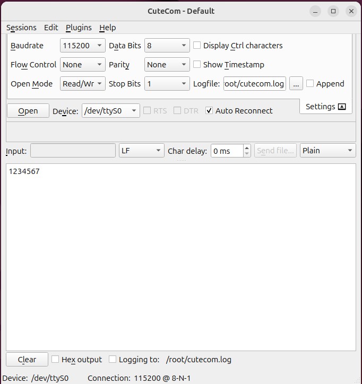The width and height of the screenshot is (362, 384).
Task: Click the Send file... button
Action: pyautogui.click(x=275, y=151)
